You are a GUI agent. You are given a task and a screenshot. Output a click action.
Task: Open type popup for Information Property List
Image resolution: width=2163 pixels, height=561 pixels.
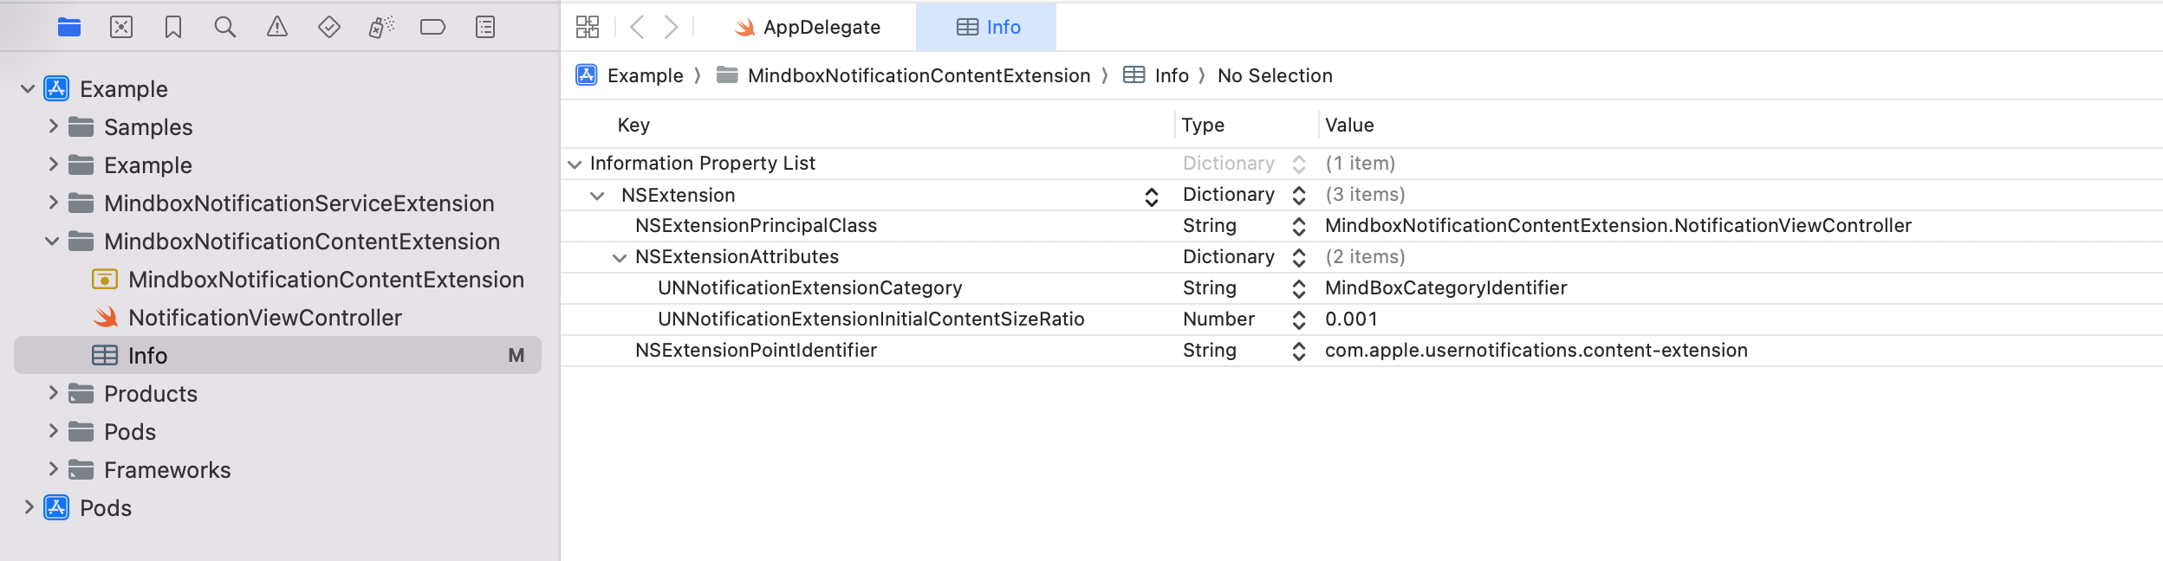click(1299, 164)
